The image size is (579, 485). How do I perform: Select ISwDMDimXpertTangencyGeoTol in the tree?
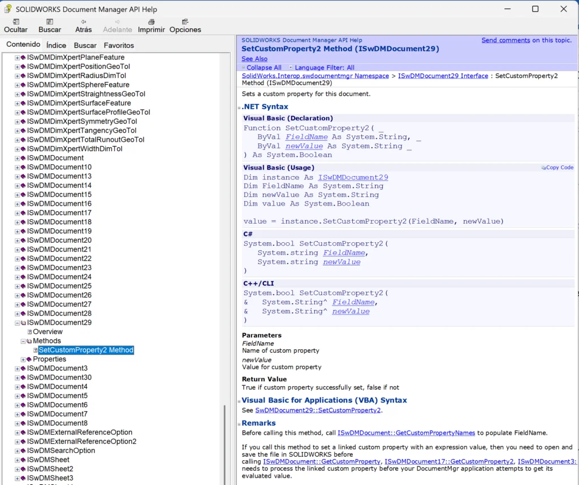pyautogui.click(x=81, y=130)
